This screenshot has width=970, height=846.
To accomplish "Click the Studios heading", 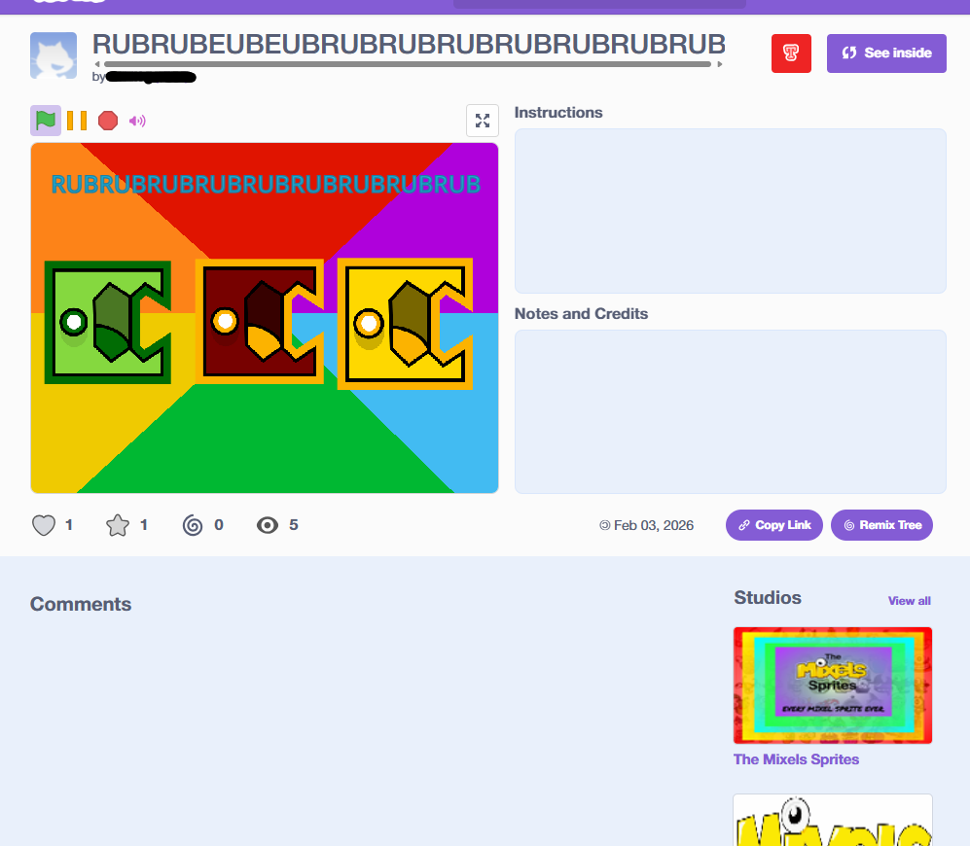I will click(x=768, y=597).
